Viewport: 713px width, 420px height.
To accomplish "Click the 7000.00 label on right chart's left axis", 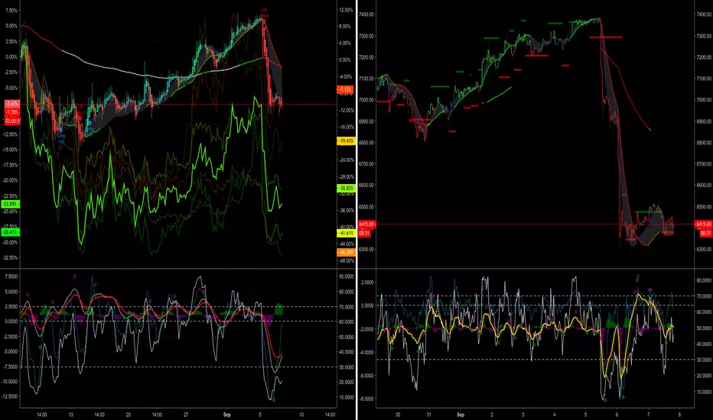I will [366, 100].
